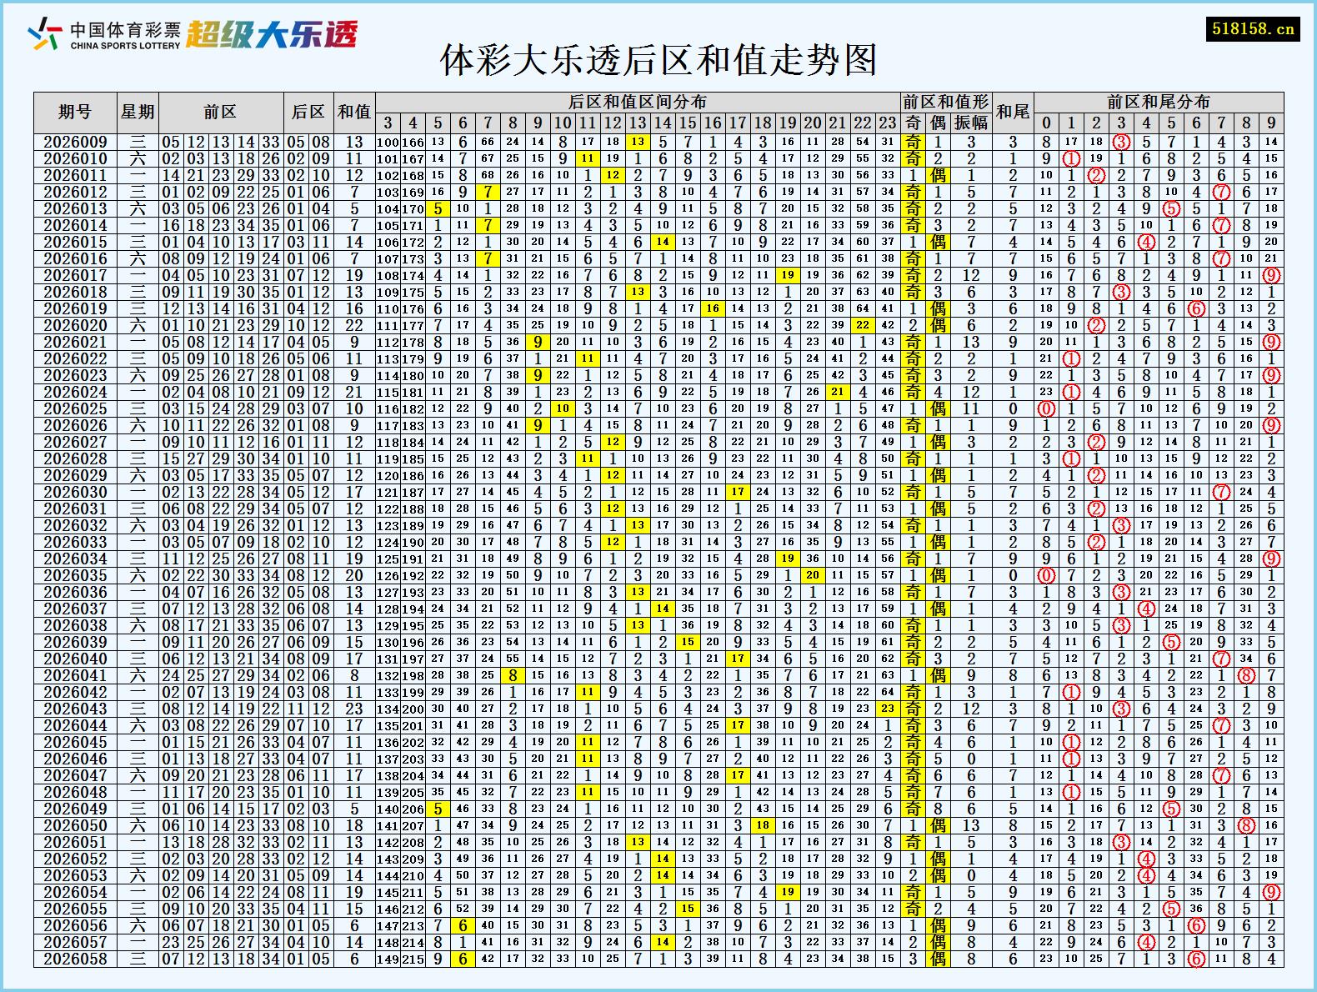Select the 前区 column header
This screenshot has height=992, width=1317.
[221, 112]
